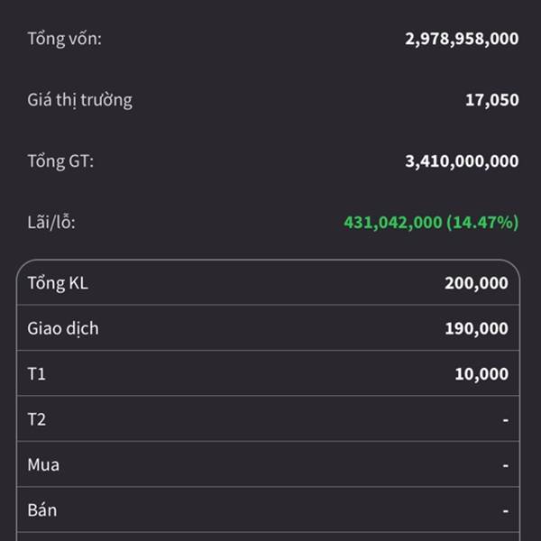The image size is (541, 541).
Task: Tap the Tổng vốn label
Action: pyautogui.click(x=64, y=39)
